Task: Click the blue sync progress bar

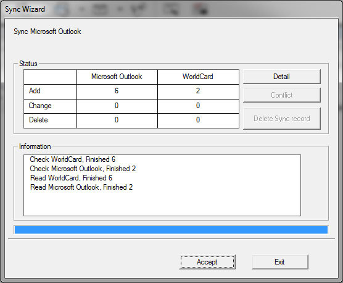Action: point(171,230)
